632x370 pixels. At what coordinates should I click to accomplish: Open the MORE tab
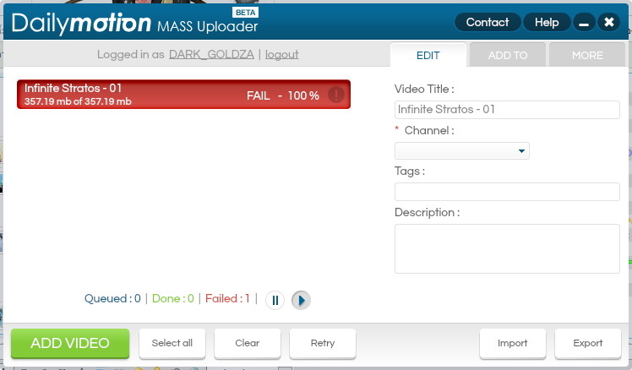(587, 55)
